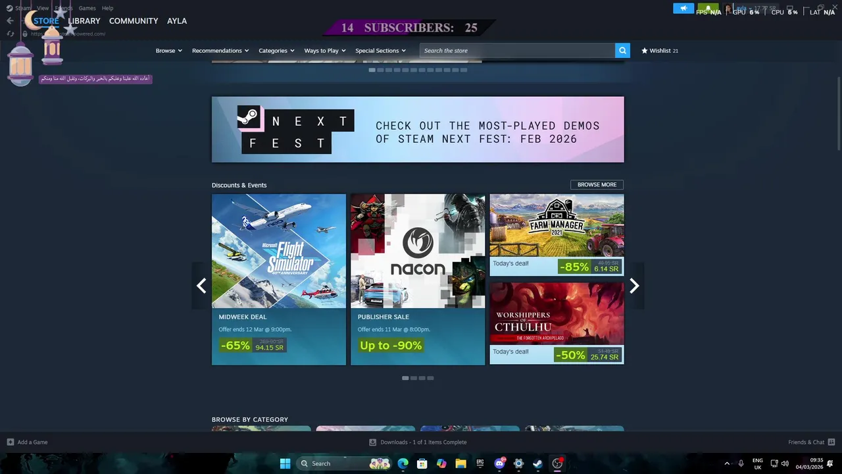Viewport: 842px width, 474px height.
Task: Open the announcements megaphone button
Action: (x=683, y=9)
